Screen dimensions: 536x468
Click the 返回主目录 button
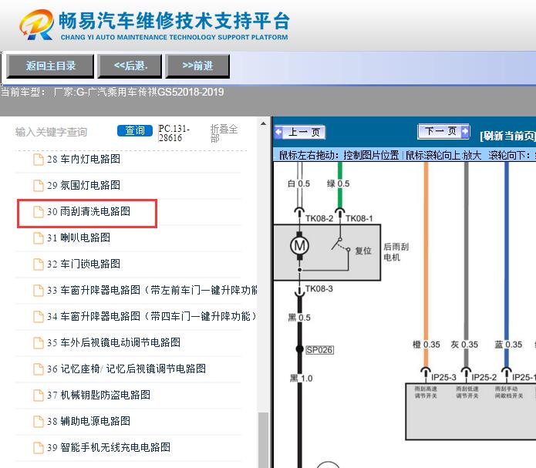tap(50, 66)
